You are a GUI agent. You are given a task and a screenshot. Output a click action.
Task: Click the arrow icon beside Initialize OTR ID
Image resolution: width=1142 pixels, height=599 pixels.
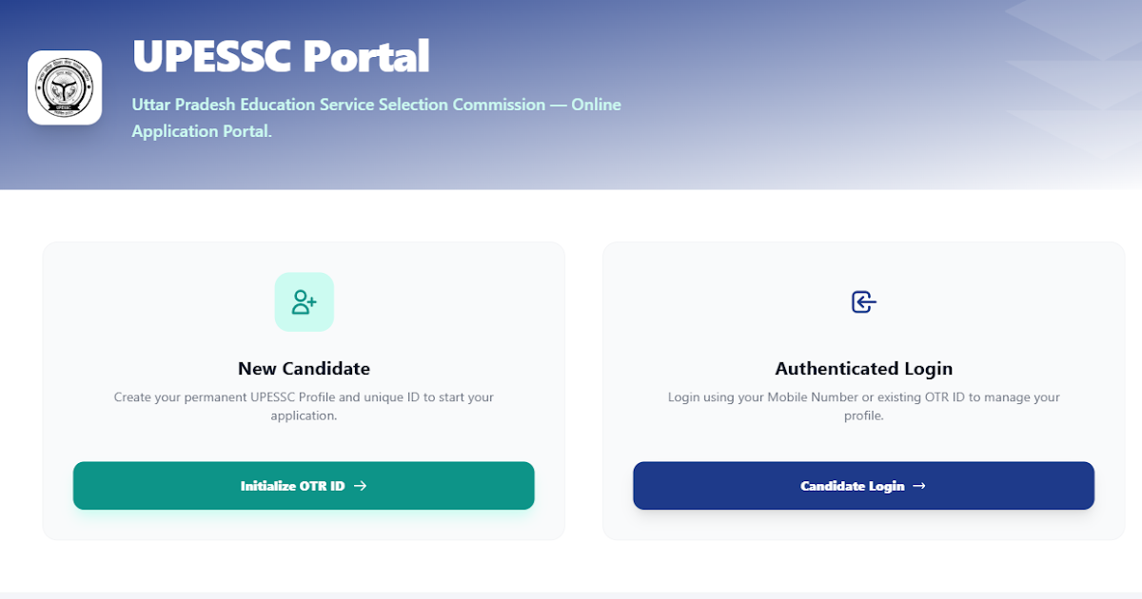click(361, 486)
